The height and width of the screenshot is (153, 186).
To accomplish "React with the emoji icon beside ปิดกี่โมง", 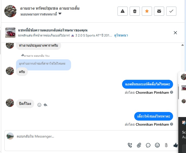I will 39,105.
